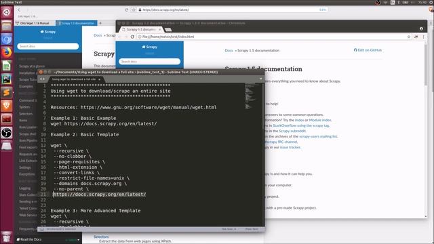
Task: Click Scrapy home link in rear sidebar
Action: tap(48, 32)
